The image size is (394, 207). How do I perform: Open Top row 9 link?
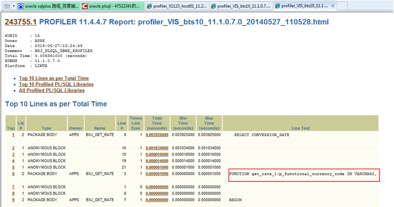pos(13,200)
